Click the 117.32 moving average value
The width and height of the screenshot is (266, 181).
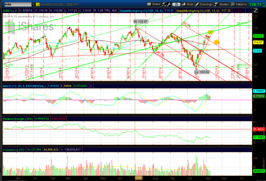coord(226,11)
